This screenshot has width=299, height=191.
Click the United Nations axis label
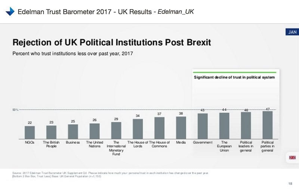(95, 144)
